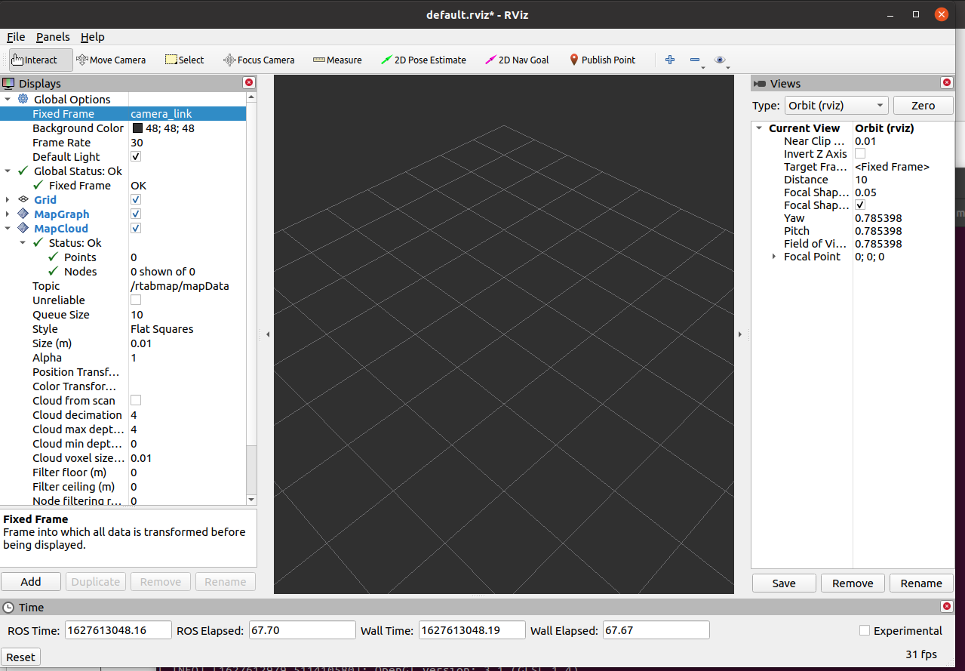Screen dimensions: 965x671
Task: Open the Panels menu
Action: (x=53, y=37)
